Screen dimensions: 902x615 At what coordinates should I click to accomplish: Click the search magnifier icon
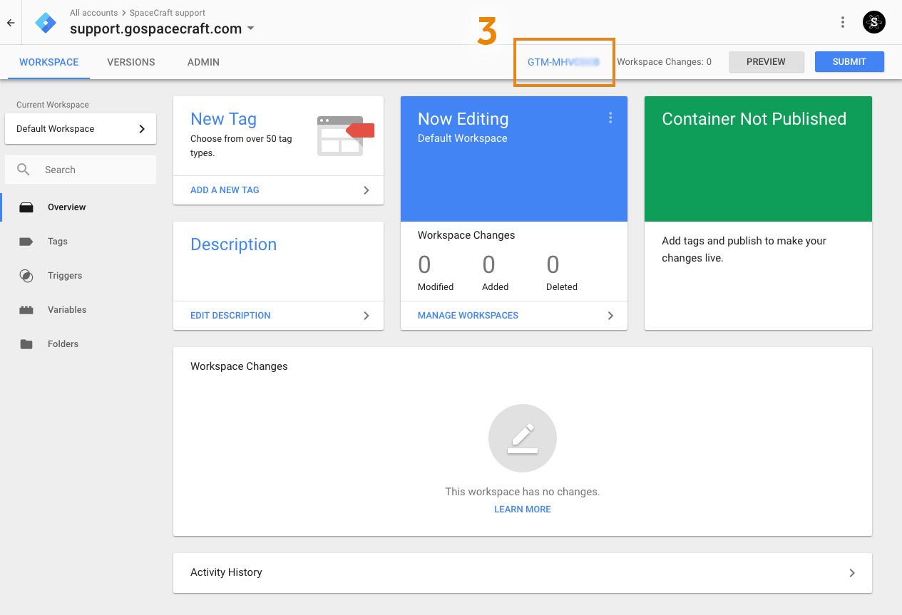24,170
